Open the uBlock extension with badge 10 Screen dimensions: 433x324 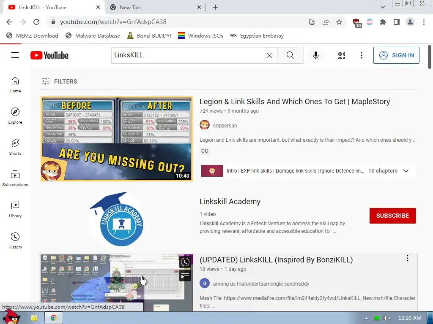pyautogui.click(x=356, y=22)
